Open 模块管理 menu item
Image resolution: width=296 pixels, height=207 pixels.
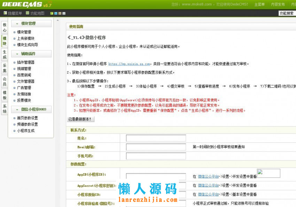[24, 32]
